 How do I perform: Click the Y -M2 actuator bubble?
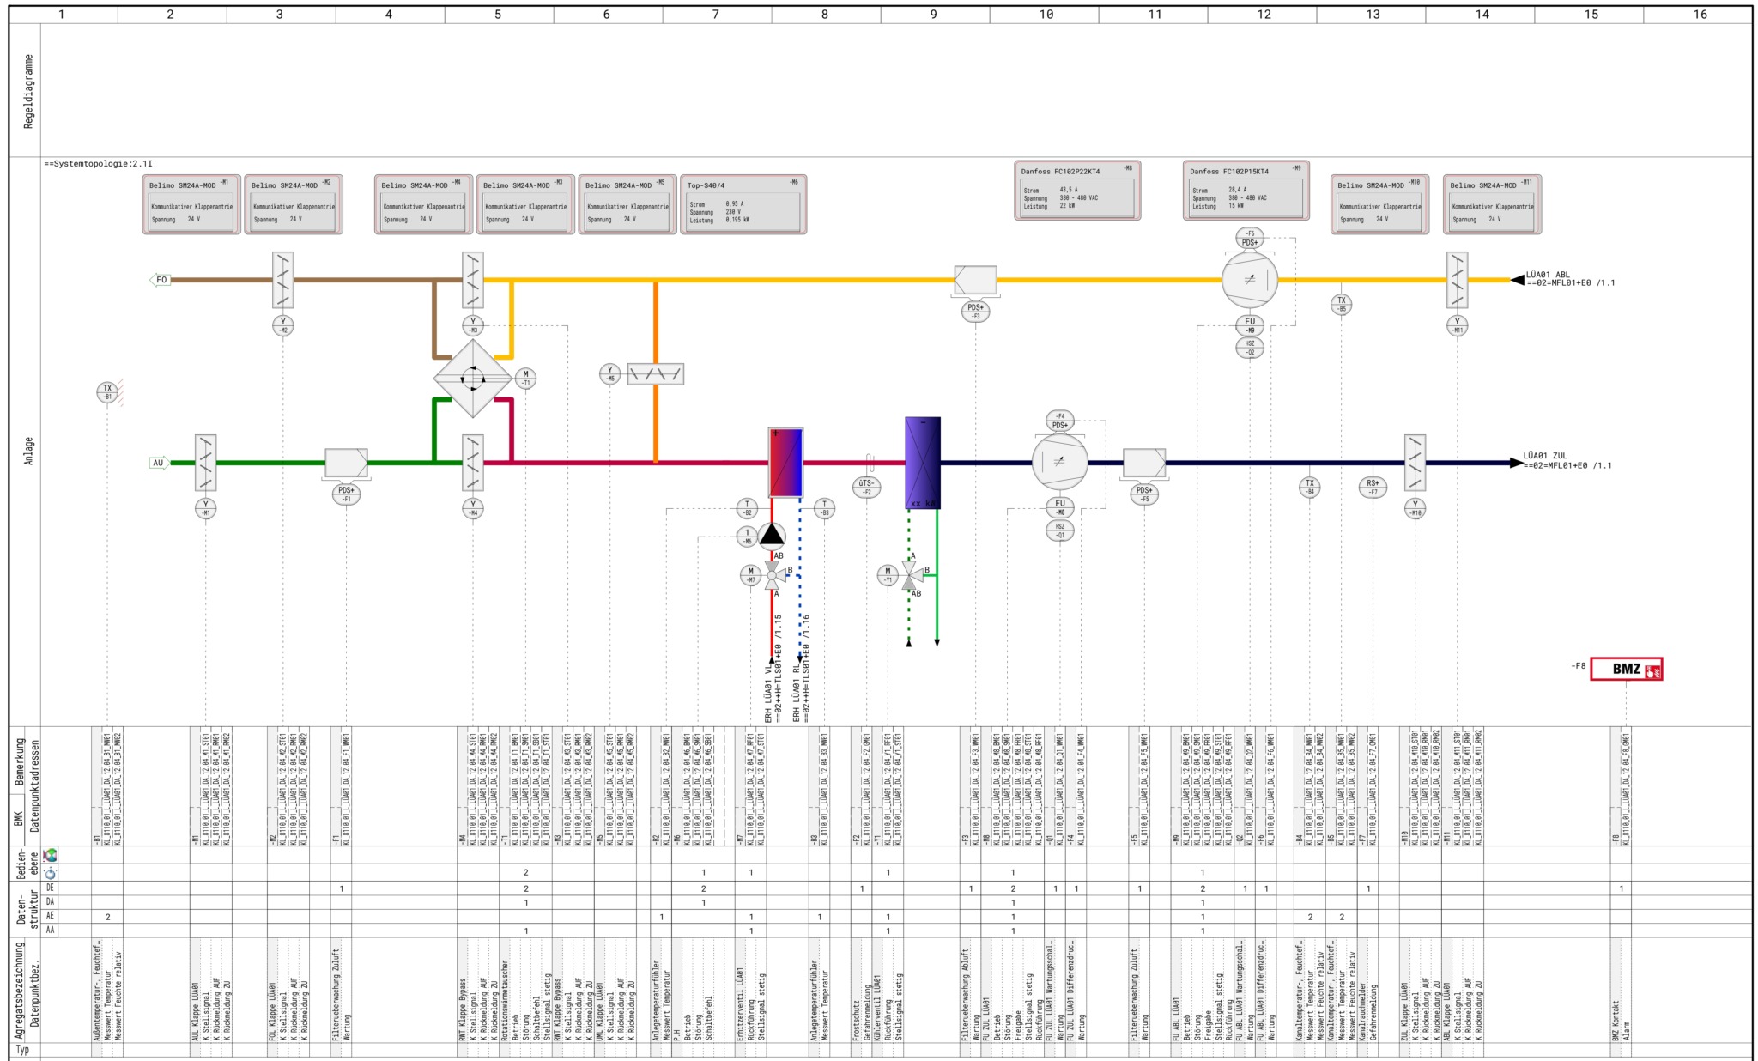pos(283,326)
